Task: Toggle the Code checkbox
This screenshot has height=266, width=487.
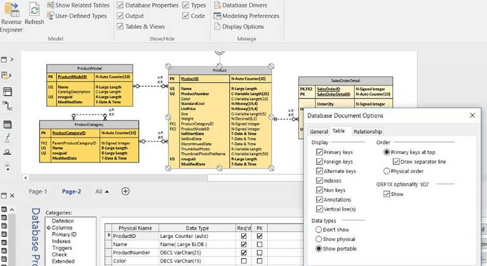Action: (186, 16)
